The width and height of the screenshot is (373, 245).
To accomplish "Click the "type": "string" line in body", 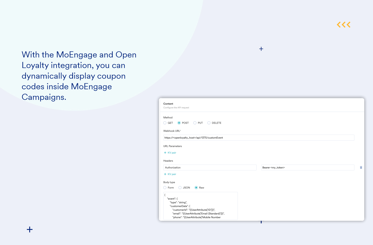I will pos(178,202).
